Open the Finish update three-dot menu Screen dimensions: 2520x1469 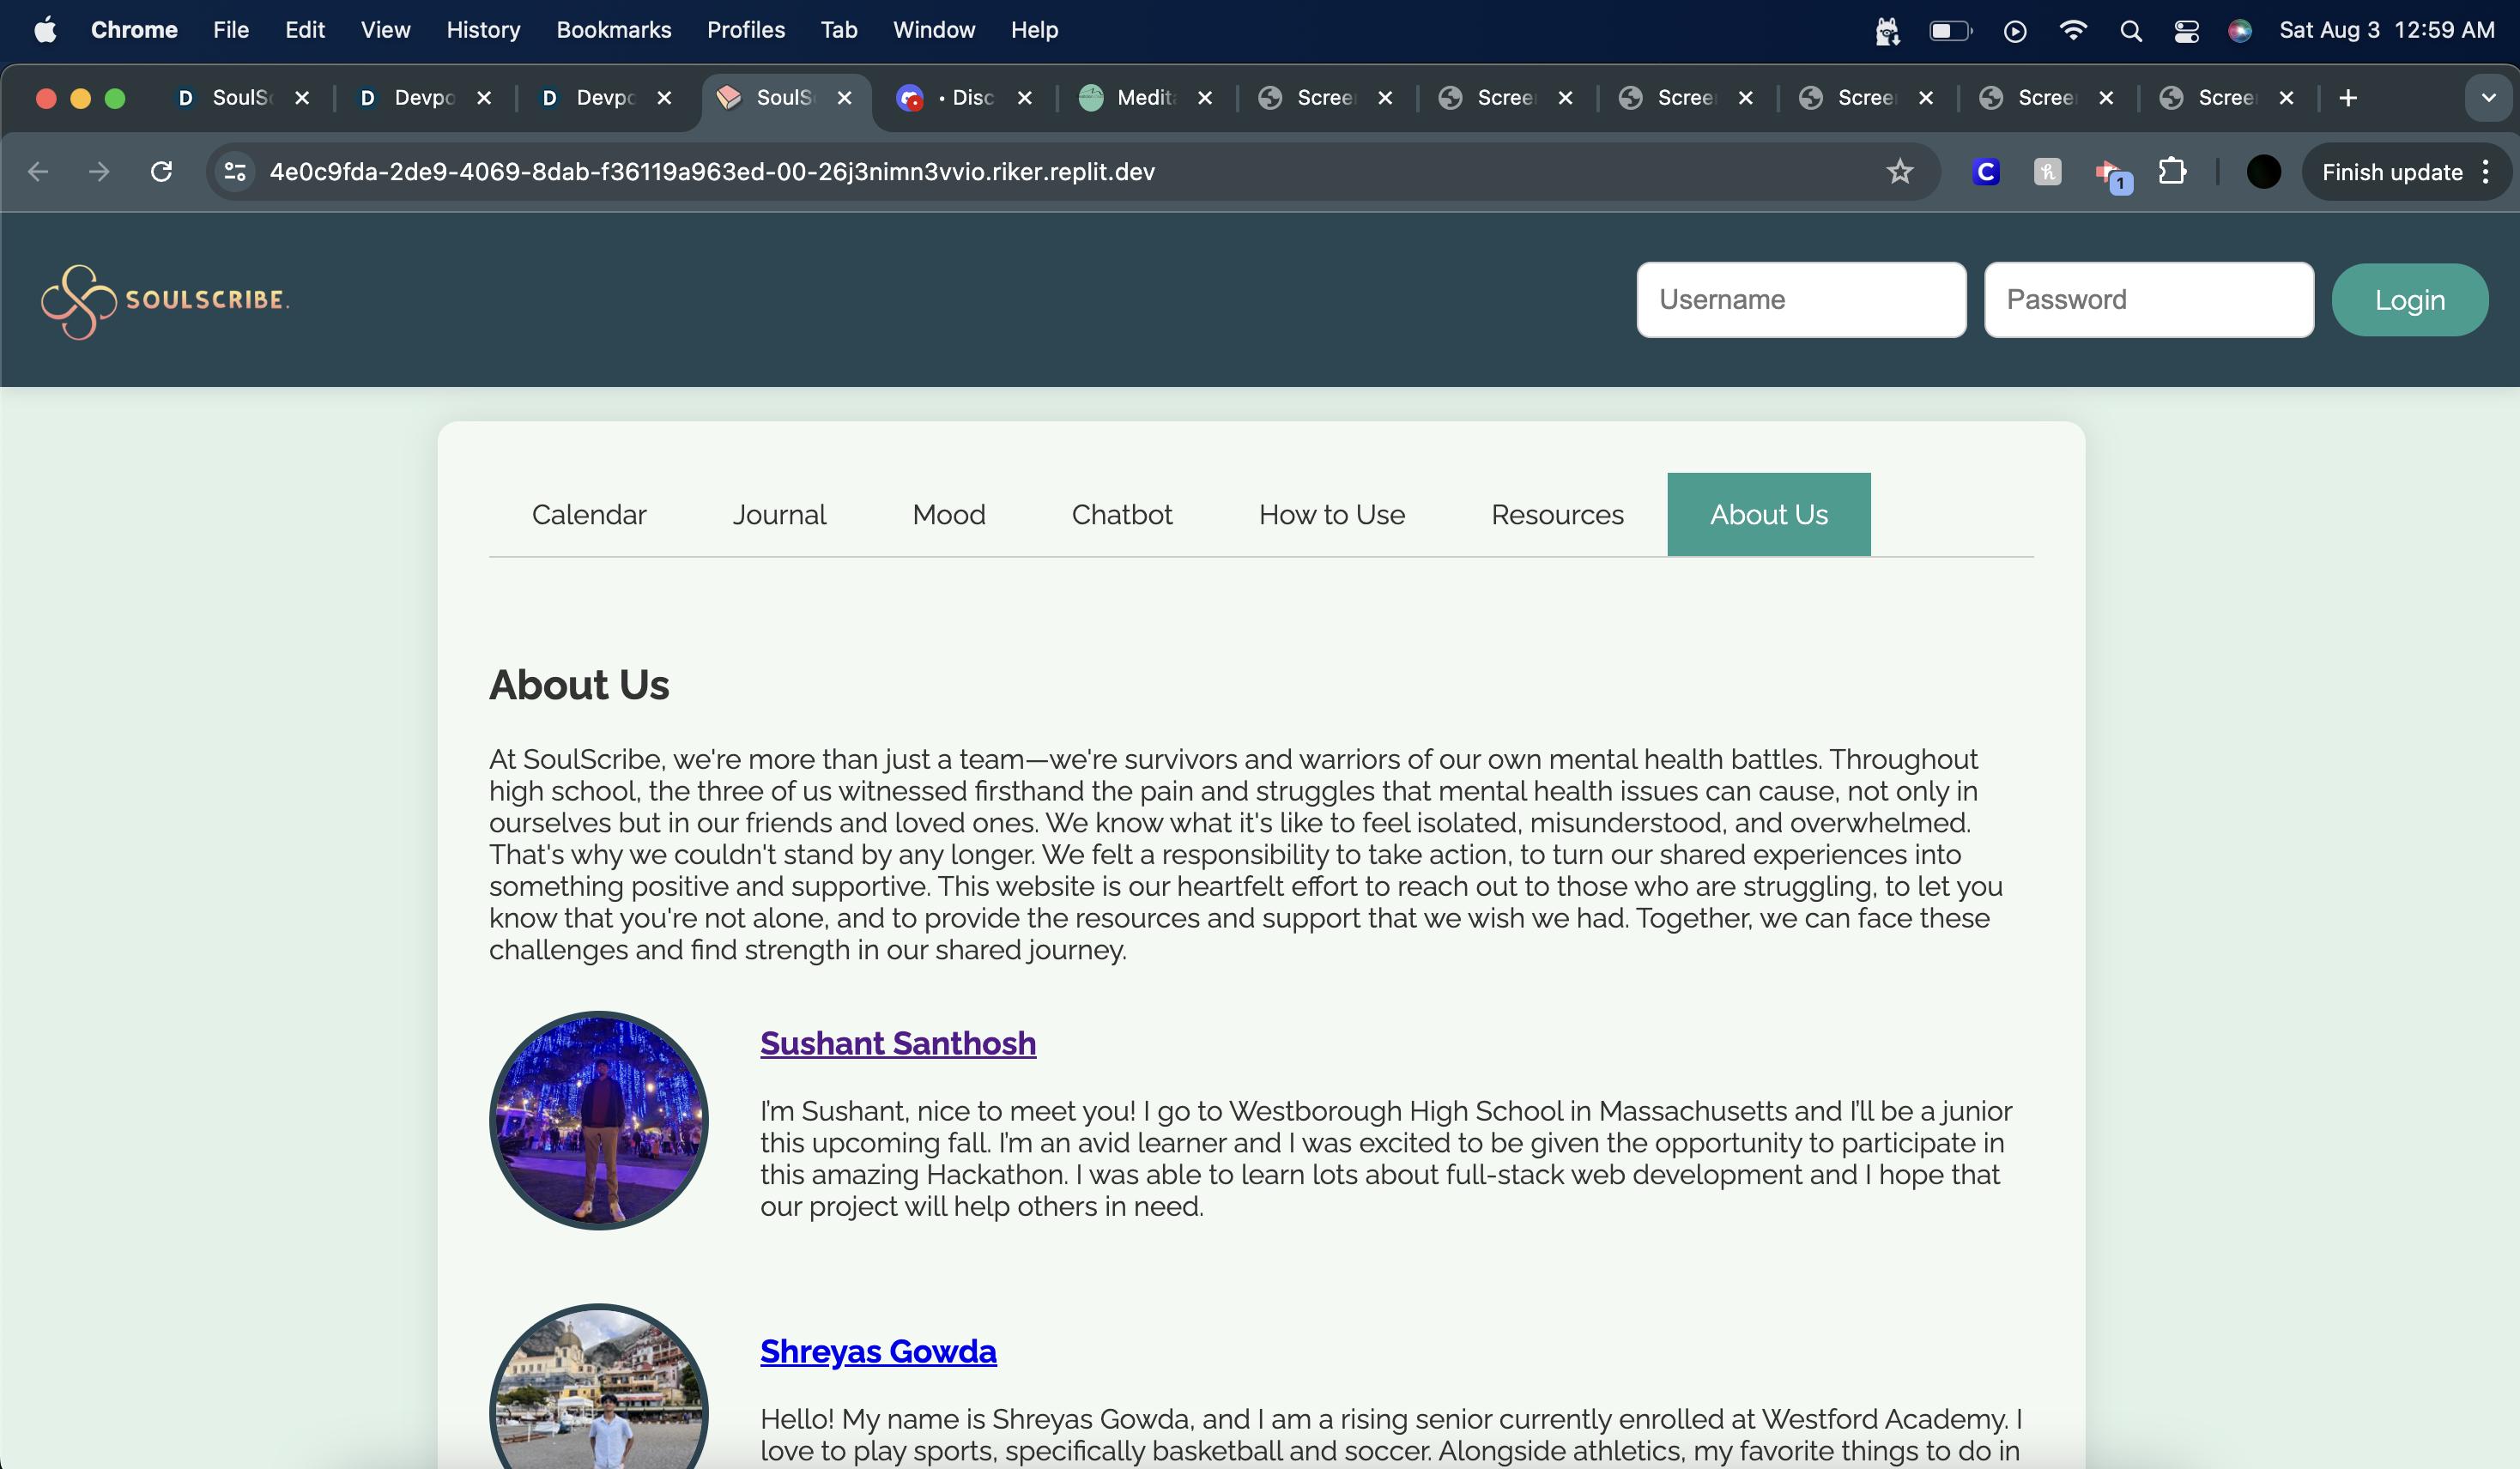click(x=2487, y=171)
